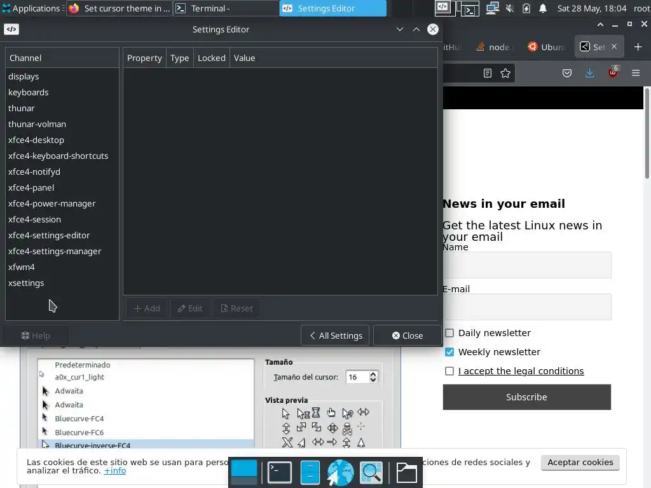651x488 pixels.
Task: Select the xfce4-keyboard-shortcuts channel
Action: point(62,156)
